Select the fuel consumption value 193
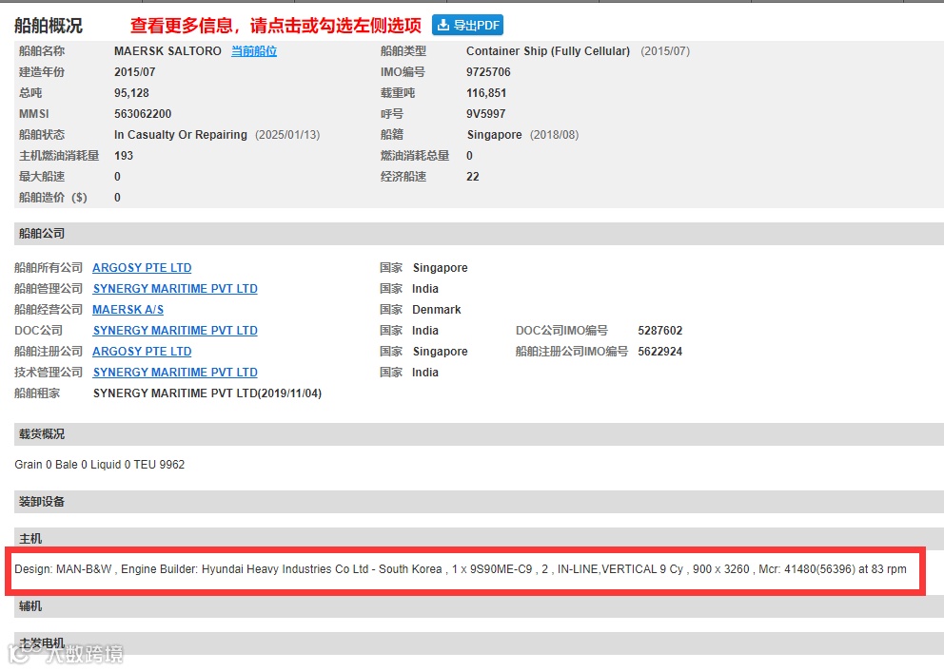This screenshot has width=944, height=671. (x=124, y=156)
